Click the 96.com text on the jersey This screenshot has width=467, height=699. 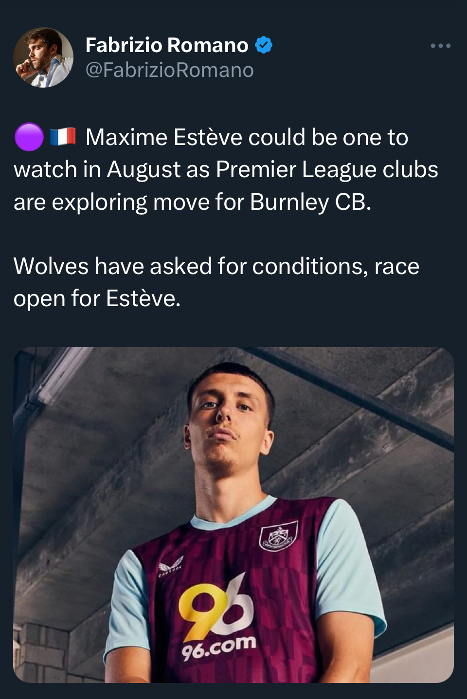(x=219, y=647)
